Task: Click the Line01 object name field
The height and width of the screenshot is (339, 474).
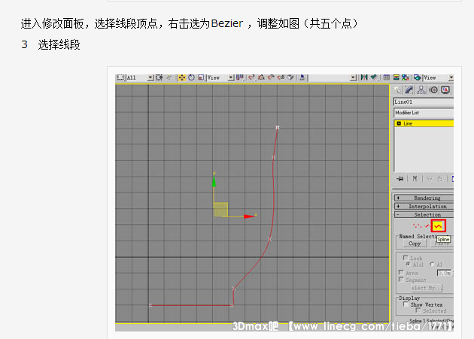Action: tap(424, 101)
